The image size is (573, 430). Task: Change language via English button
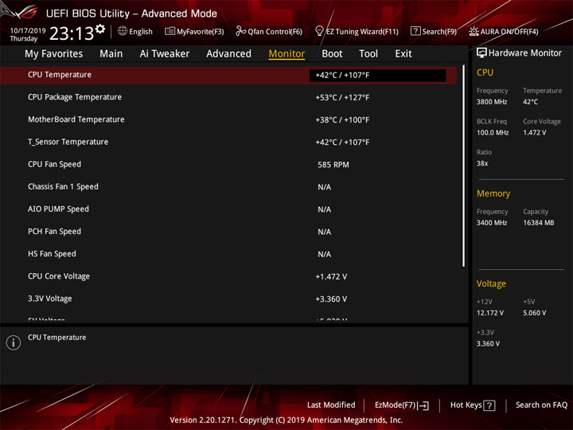[x=135, y=31]
